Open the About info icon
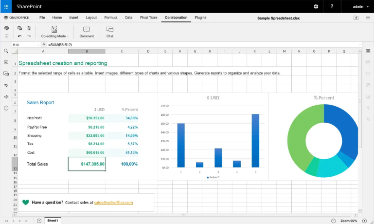The width and height of the screenshot is (374, 224). coord(6,108)
